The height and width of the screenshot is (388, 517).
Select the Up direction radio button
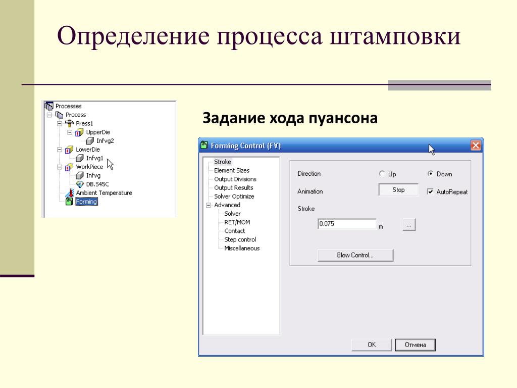pos(382,174)
